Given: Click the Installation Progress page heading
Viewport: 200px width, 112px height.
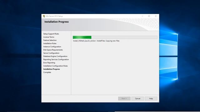Looking at the screenshot, I should 57,22.
